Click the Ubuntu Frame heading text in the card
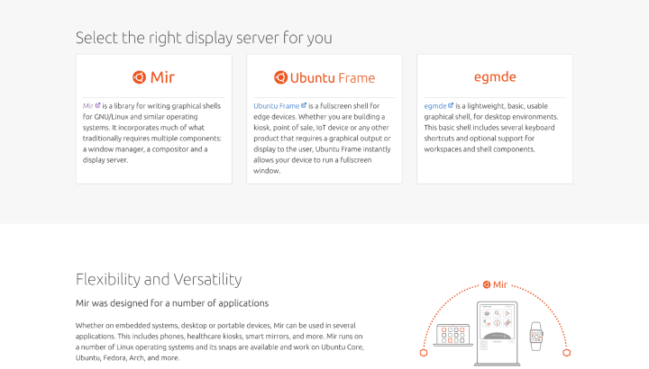This screenshot has width=649, height=369. [x=333, y=77]
